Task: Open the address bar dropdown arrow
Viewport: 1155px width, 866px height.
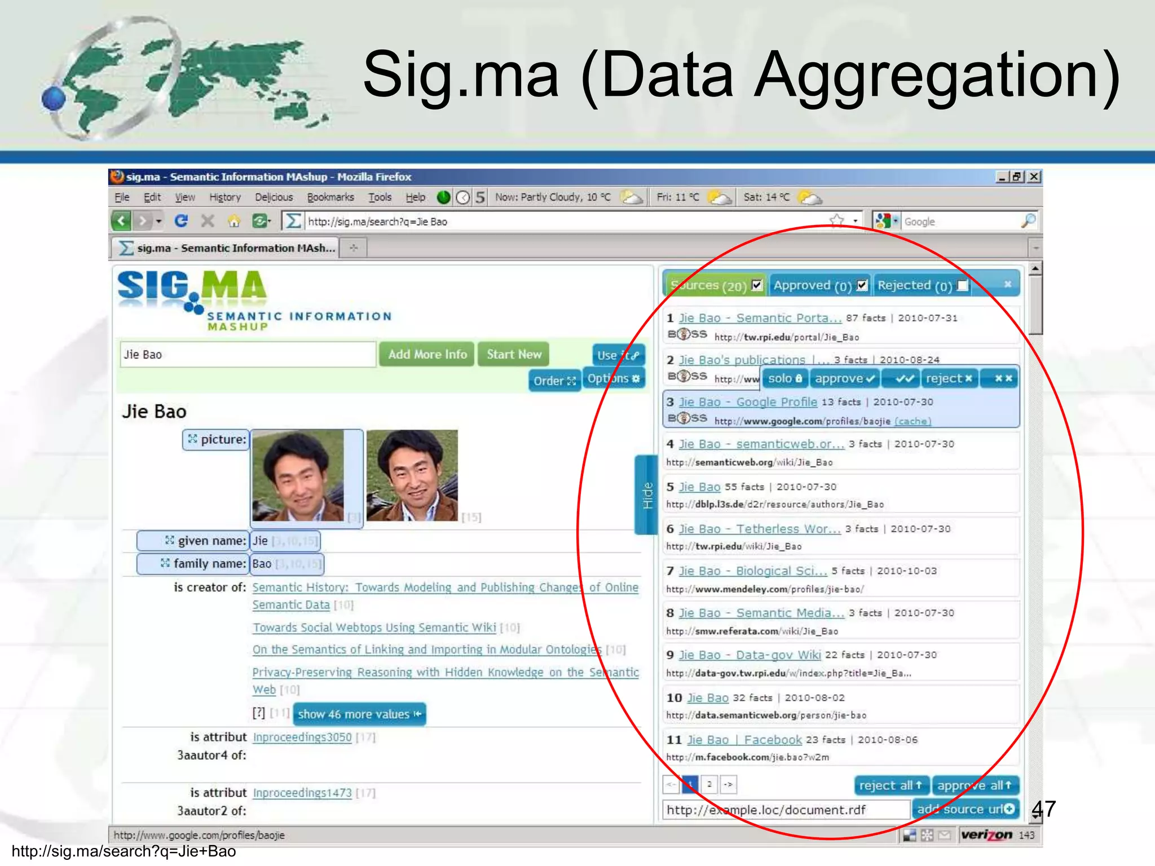Action: 855,221
